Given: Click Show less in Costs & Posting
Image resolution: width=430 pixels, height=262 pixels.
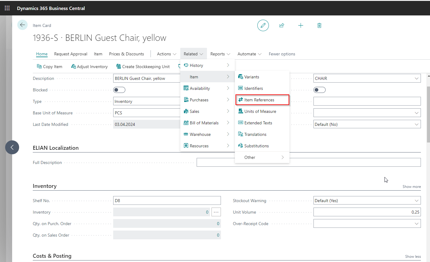Looking at the screenshot, I should tap(413, 257).
